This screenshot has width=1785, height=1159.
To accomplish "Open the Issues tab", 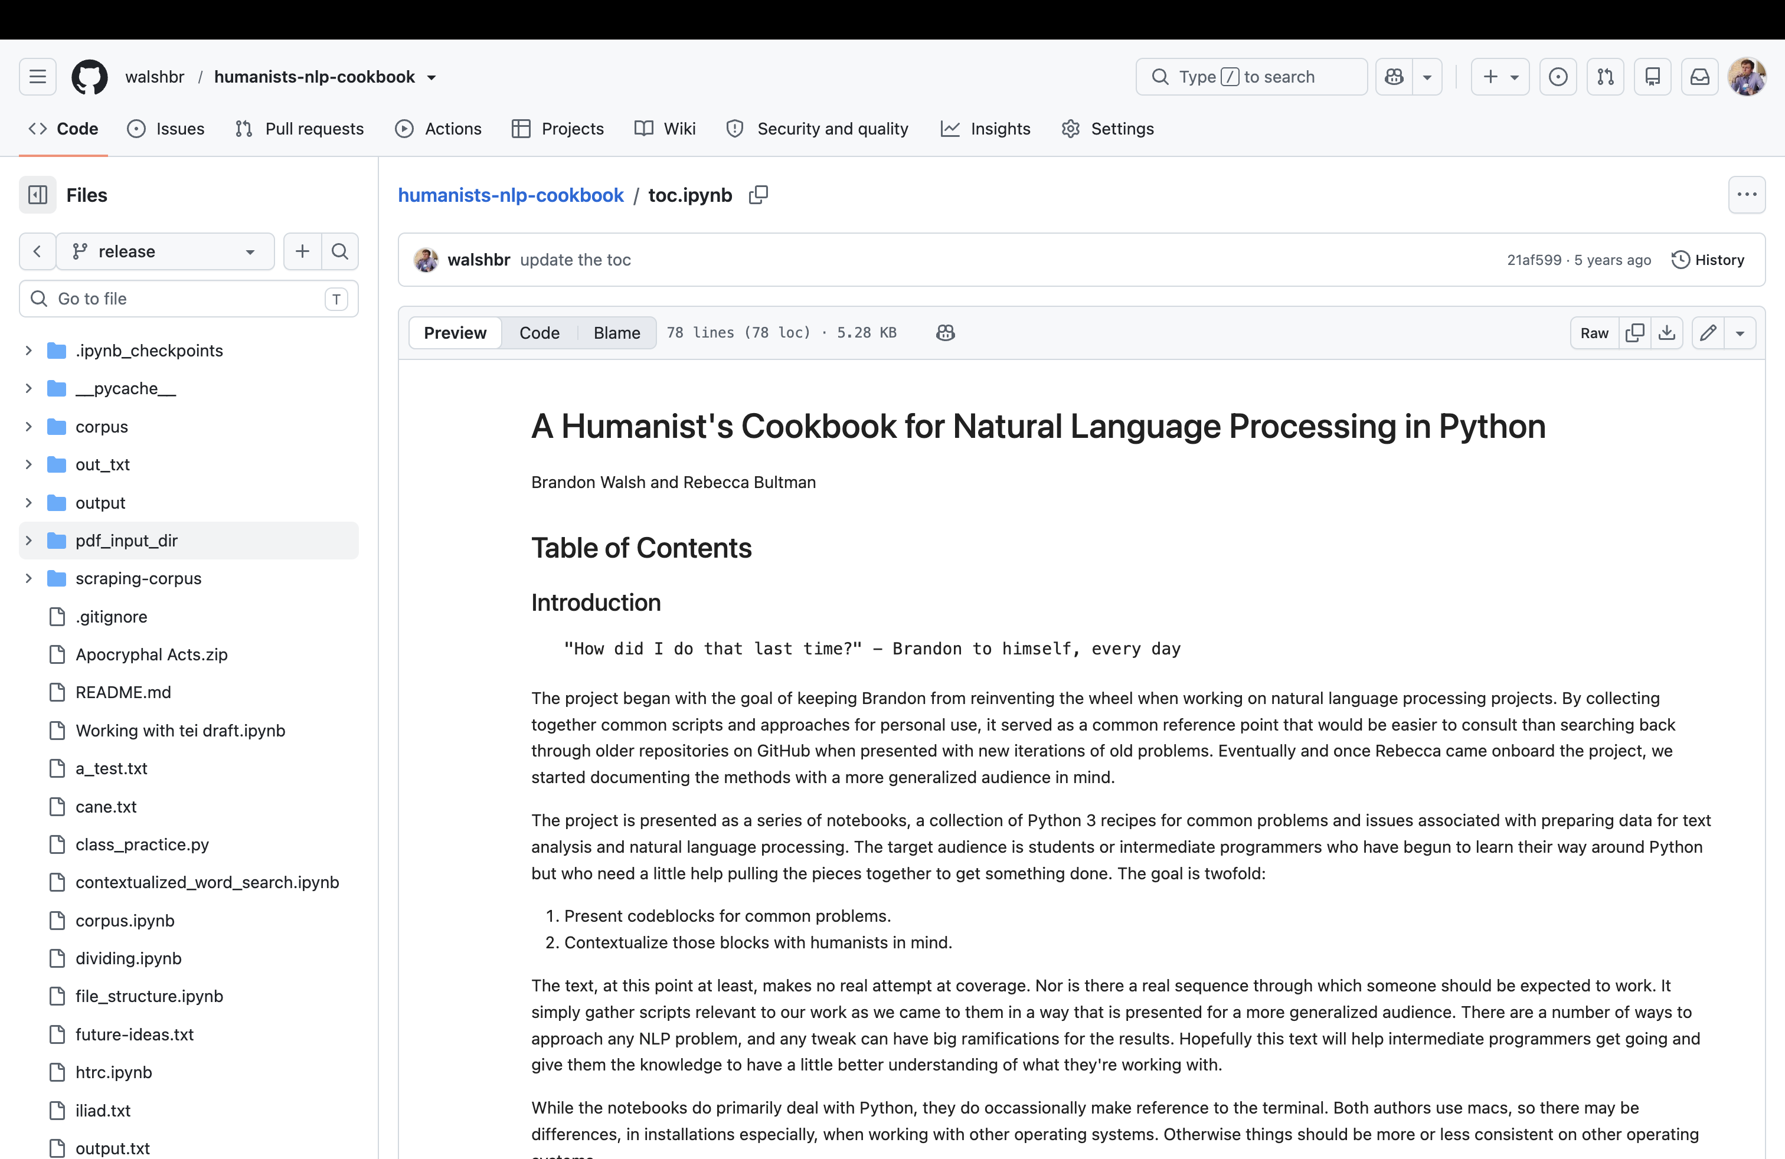I will (166, 129).
